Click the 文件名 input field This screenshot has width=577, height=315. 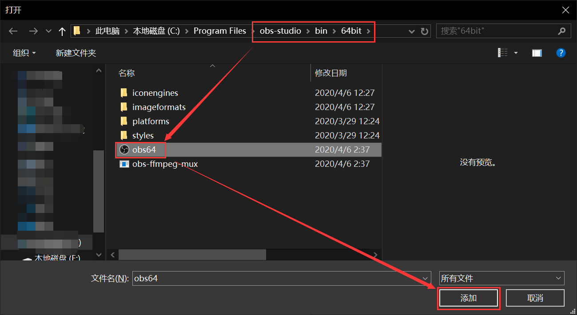282,278
